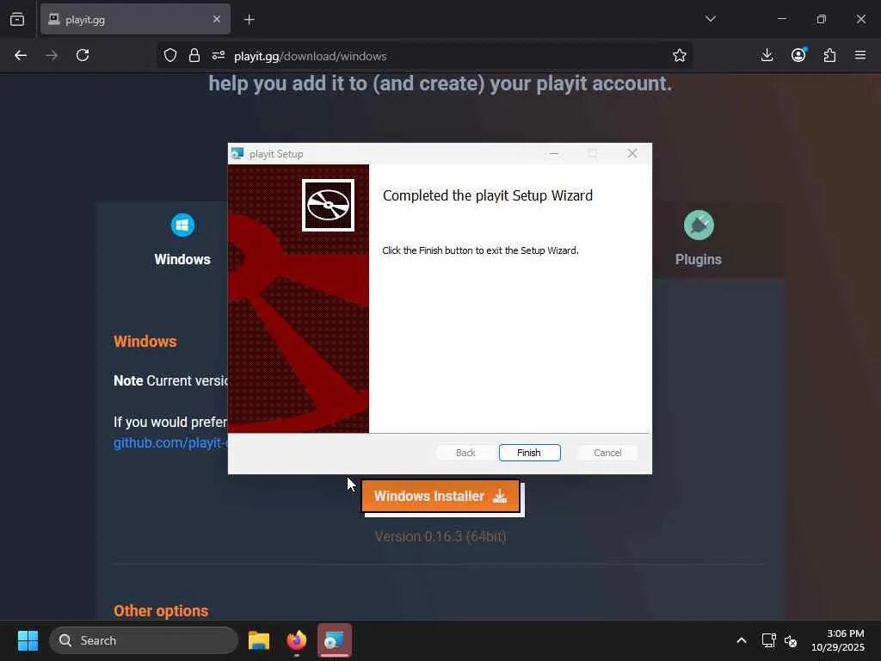
Task: Click the Firefox forward arrow
Action: tap(52, 55)
